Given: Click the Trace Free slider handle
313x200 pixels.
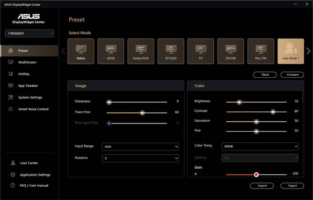Looking at the screenshot, I should point(142,113).
